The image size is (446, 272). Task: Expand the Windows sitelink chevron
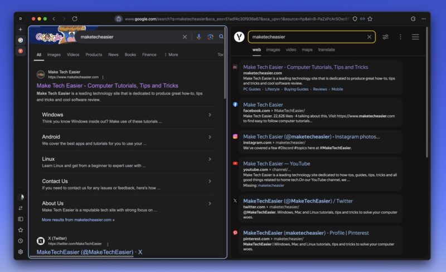[x=210, y=115]
